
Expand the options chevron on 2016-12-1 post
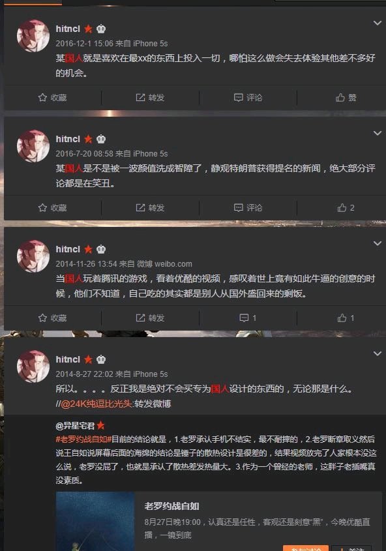[378, 23]
